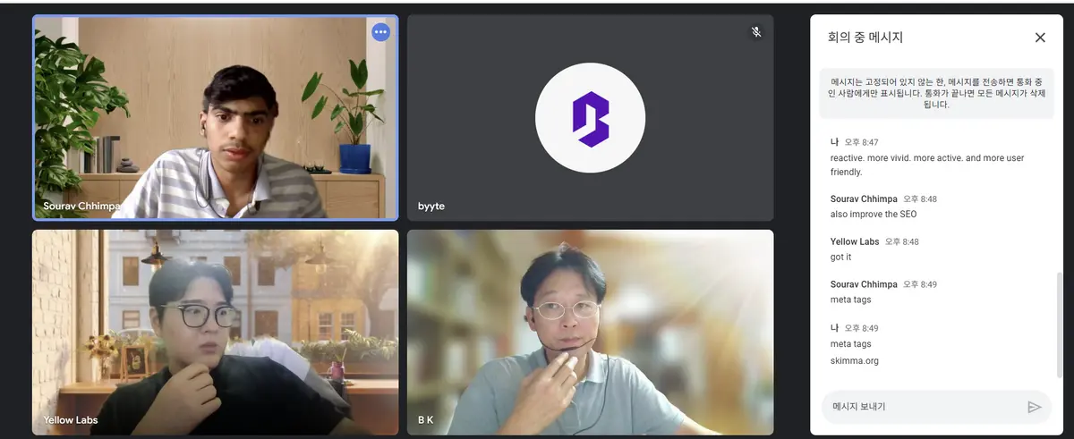Viewport: 1074px width, 439px height.
Task: Click the byyte name label on tile
Action: [x=431, y=207]
